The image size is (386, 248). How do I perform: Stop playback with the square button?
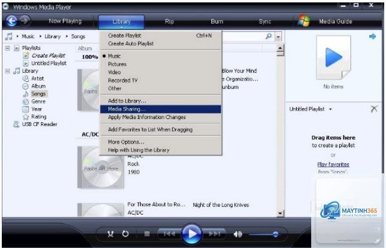(147, 234)
